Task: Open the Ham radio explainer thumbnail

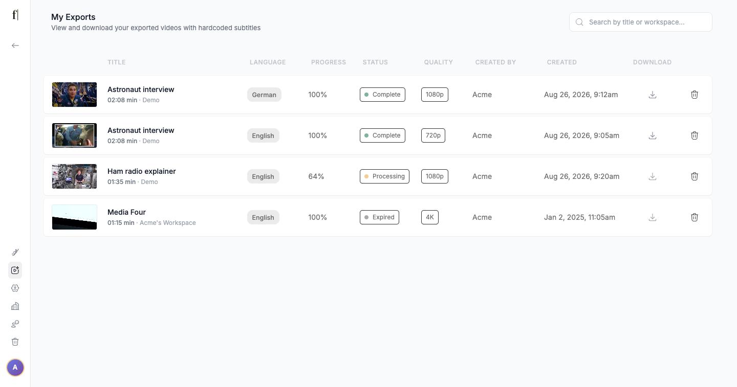Action: point(74,176)
